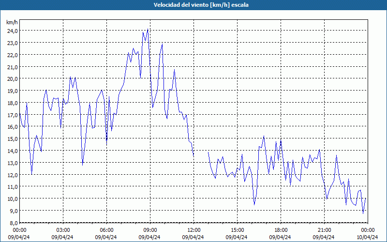Click the 'km/h' unit label
Image resolution: width=387 pixels, height=242 pixels.
point(12,22)
